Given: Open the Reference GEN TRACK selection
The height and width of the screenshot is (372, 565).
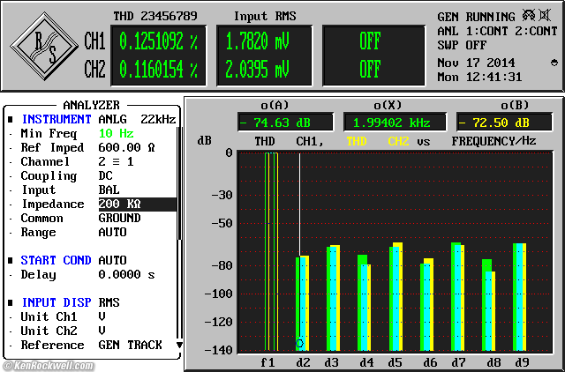Looking at the screenshot, I should 130,345.
